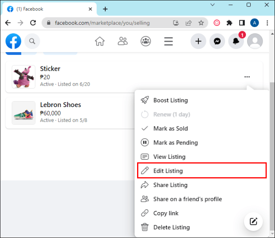
Task: Choose Share on a friend's profile
Action: [x=202, y=199]
